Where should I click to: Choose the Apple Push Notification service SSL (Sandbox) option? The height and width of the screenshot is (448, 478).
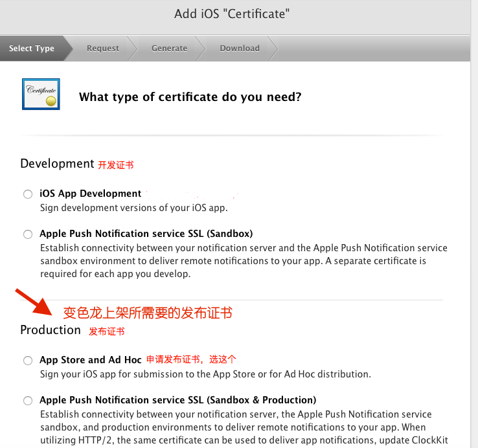(28, 234)
